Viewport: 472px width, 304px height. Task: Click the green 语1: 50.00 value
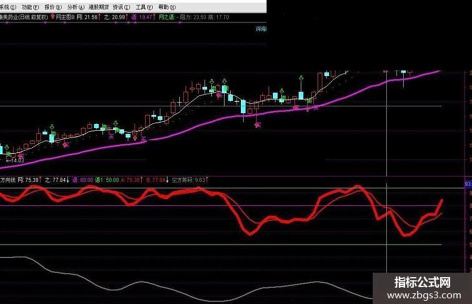pyautogui.click(x=107, y=180)
